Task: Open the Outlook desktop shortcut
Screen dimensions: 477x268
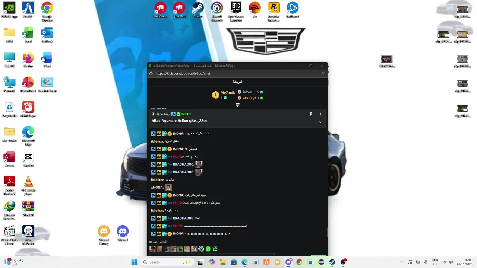Action: 47,35
